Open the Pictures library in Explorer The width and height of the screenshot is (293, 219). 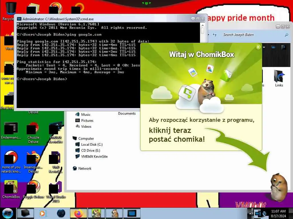pos(84,121)
